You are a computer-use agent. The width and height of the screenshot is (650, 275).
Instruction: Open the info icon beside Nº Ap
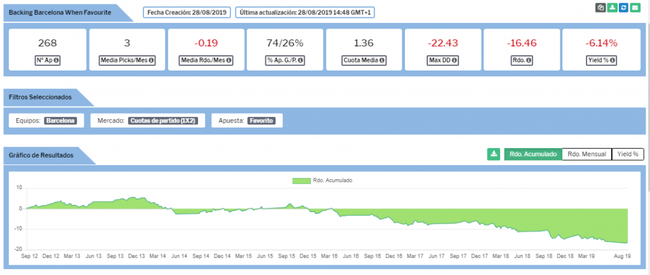tap(56, 62)
